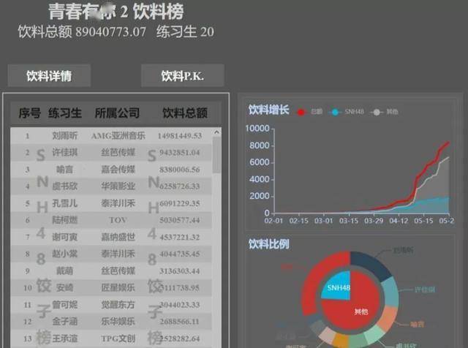468x348 pixels.
Task: Select trainee 喻言 in the table
Action: click(x=65, y=170)
